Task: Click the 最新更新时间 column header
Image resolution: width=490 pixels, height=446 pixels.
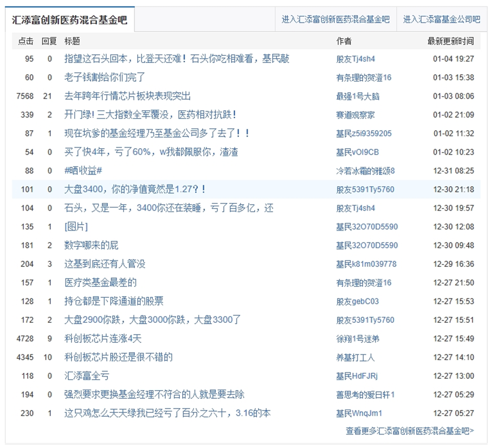Action: click(x=450, y=41)
